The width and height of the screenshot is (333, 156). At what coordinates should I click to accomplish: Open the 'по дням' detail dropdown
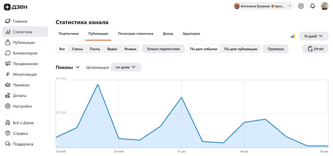(126, 67)
